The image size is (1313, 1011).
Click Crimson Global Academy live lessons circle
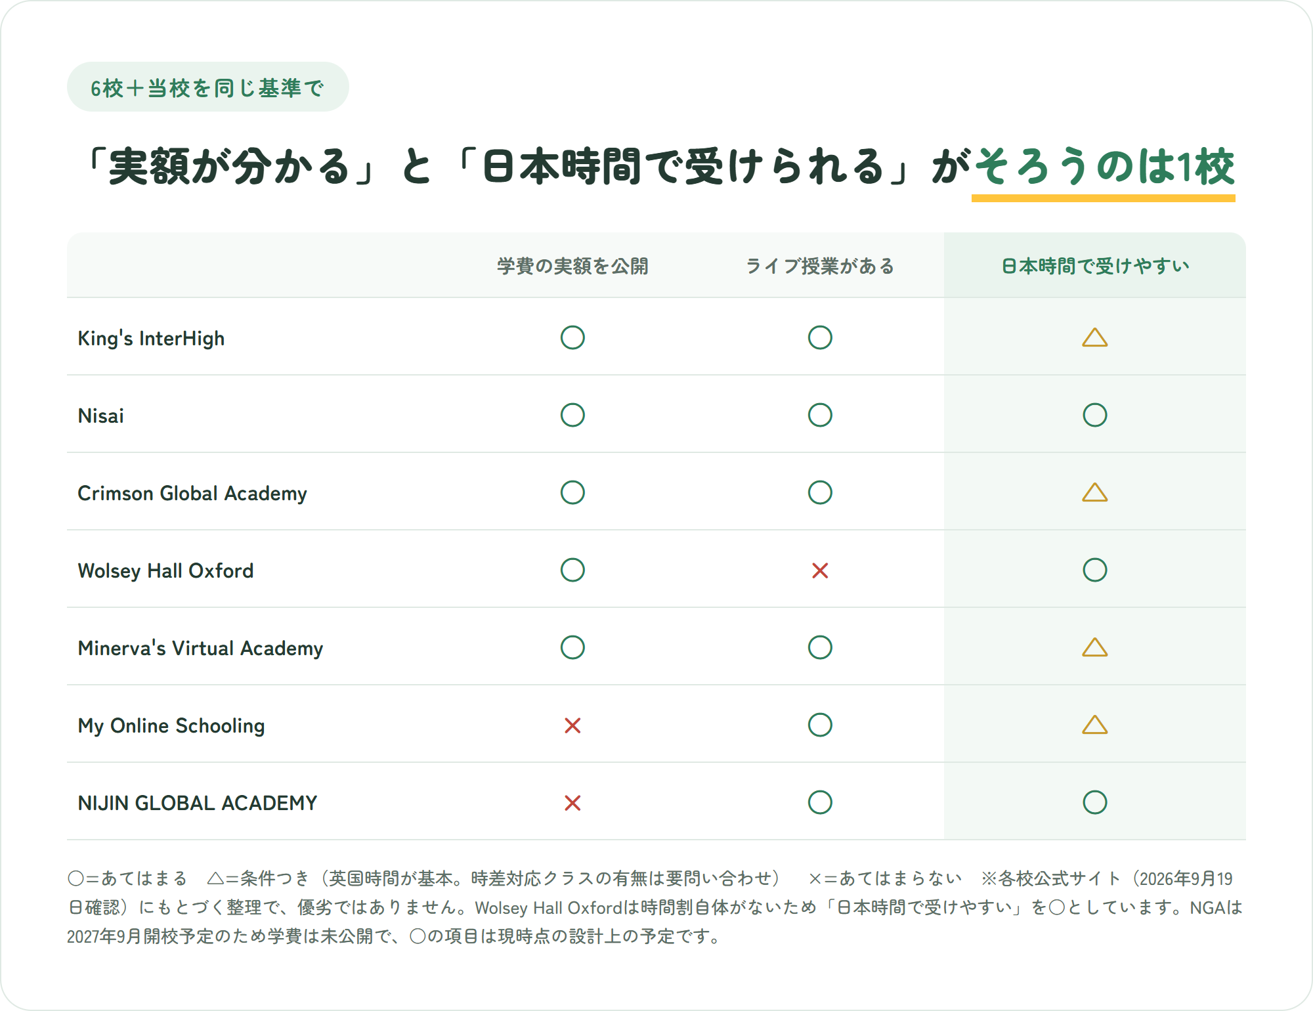[820, 492]
